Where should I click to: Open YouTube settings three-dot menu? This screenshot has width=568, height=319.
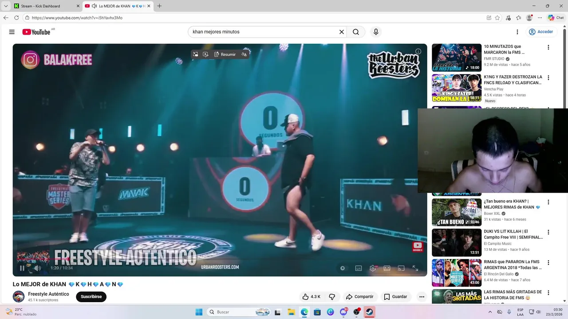(x=517, y=32)
